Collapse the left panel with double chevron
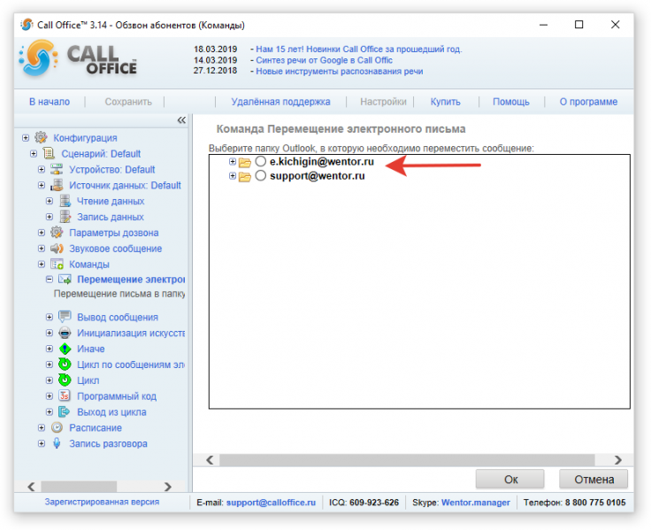 click(181, 120)
